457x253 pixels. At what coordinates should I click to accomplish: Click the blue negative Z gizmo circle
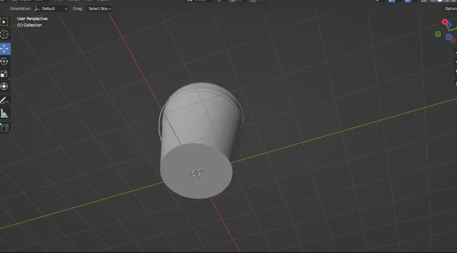click(x=449, y=37)
